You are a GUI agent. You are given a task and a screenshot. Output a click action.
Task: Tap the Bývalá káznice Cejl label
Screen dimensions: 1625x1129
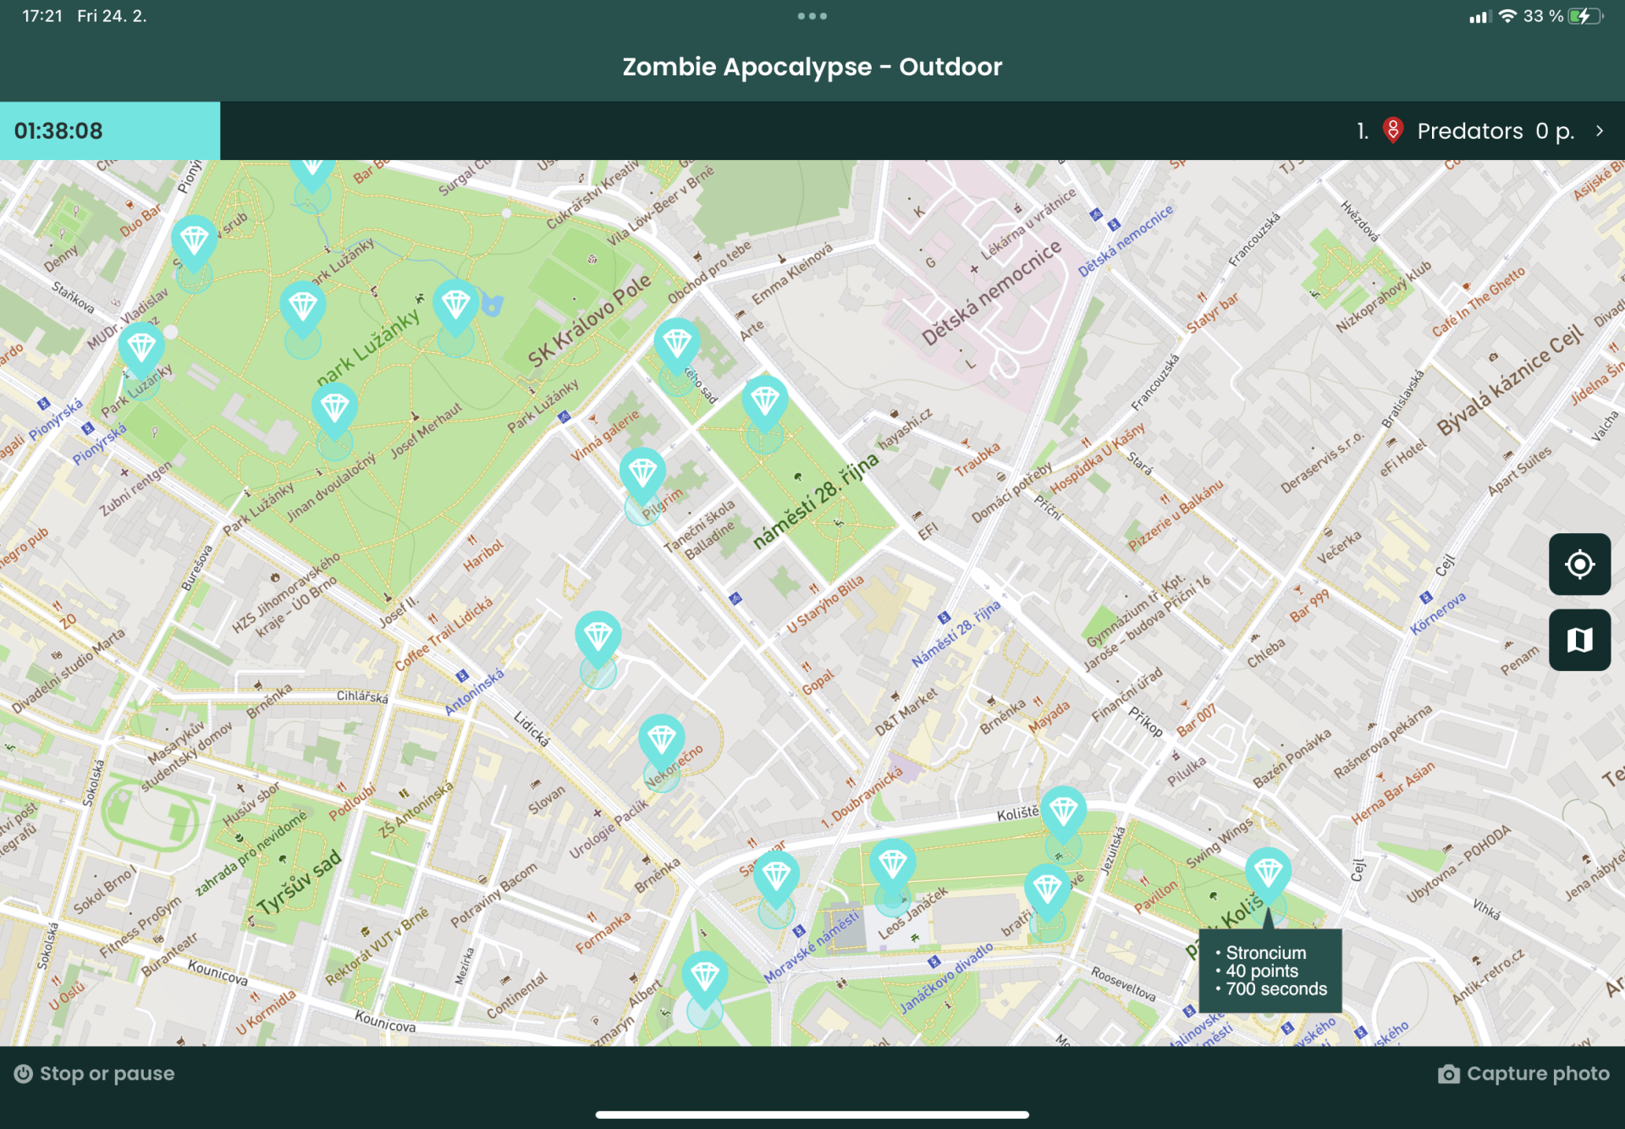coord(1510,381)
